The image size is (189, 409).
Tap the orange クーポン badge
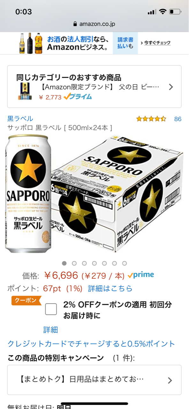pos(26,301)
